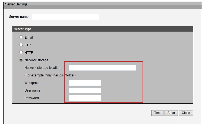Viewport: 205px width, 128px height.
Task: Click the Password label text
Action: [x=31, y=98]
